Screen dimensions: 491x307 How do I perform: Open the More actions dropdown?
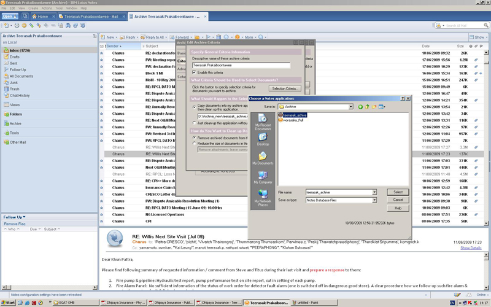tap(255, 37)
